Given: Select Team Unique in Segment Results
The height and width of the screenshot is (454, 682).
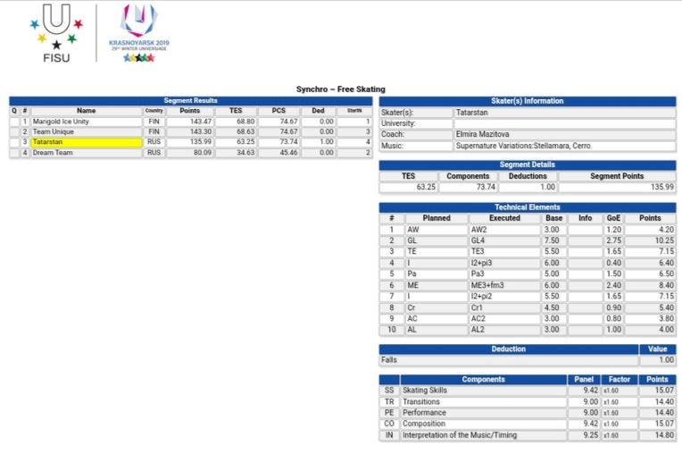Looking at the screenshot, I should click(86, 131).
